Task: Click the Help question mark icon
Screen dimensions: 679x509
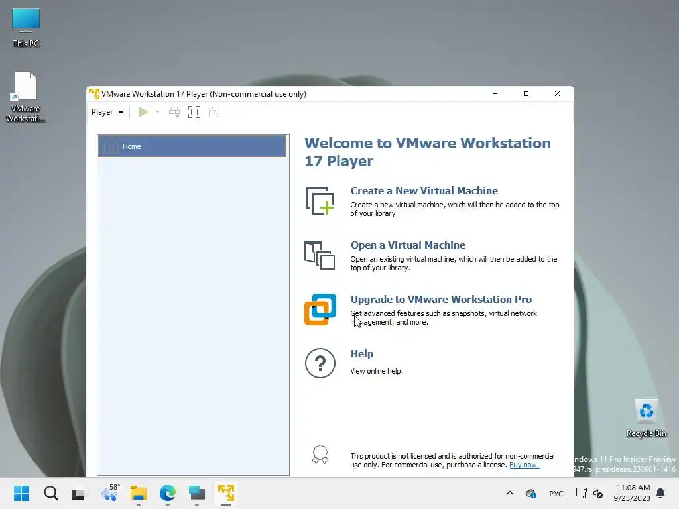Action: tap(320, 363)
